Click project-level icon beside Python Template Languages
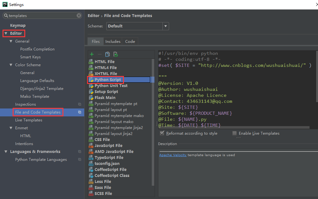The width and height of the screenshot is (318, 199). click(80, 160)
